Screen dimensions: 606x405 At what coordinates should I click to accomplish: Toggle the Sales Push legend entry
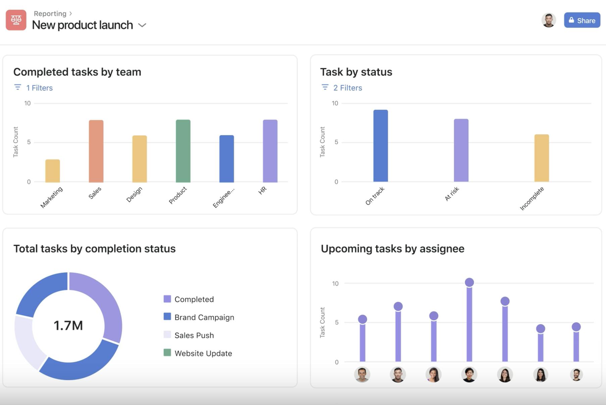coord(194,335)
